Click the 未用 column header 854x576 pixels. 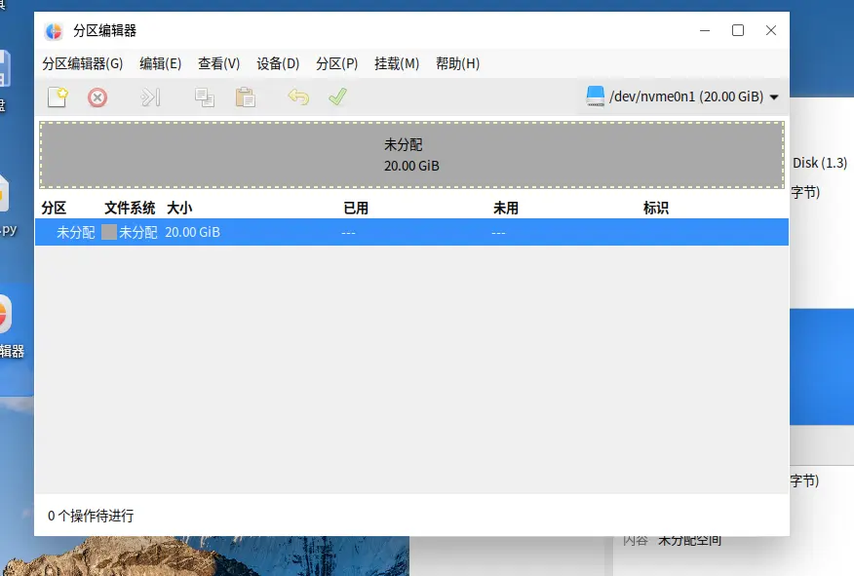click(x=505, y=208)
